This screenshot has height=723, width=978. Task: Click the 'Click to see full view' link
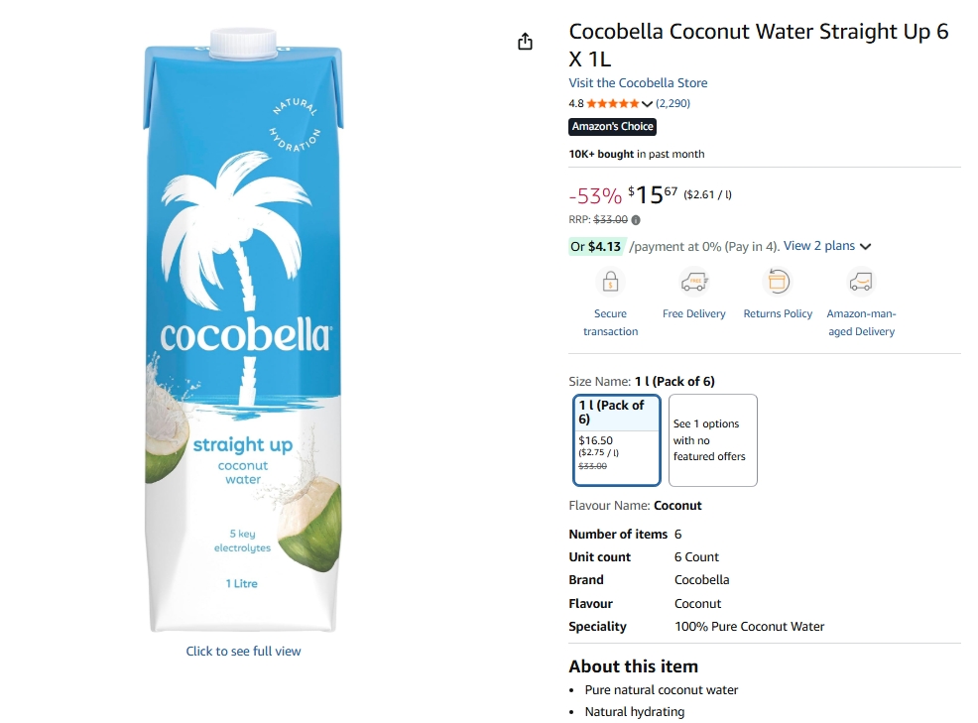243,652
